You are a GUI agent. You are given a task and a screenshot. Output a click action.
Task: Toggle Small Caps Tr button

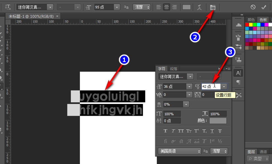click(189, 131)
